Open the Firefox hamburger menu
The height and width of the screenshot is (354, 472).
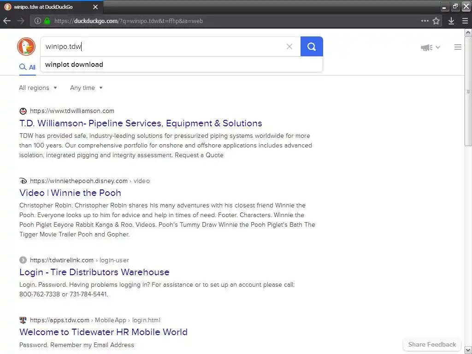pos(465,21)
